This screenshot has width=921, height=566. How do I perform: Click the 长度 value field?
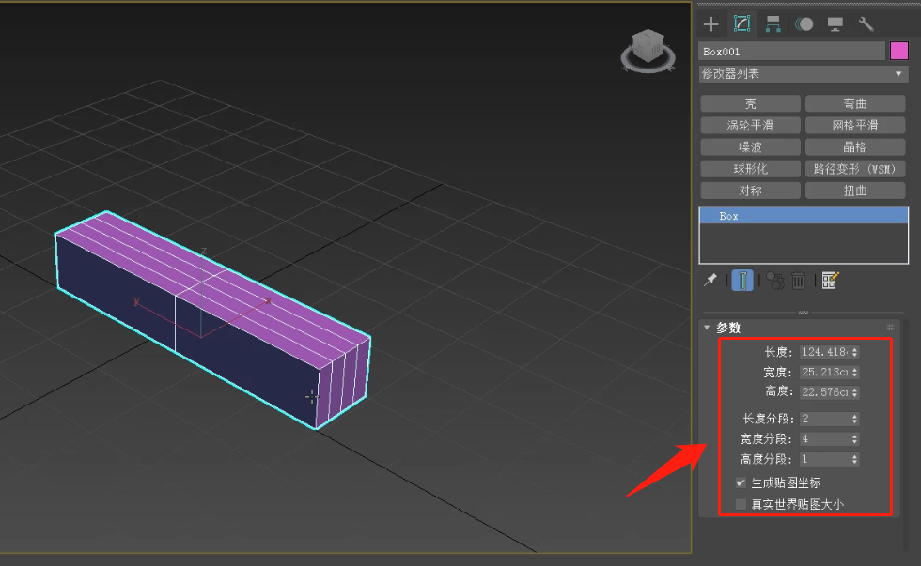[x=825, y=352]
